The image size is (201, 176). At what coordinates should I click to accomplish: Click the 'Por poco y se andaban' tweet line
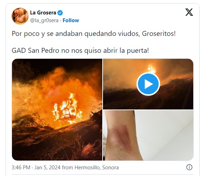pos(93,34)
